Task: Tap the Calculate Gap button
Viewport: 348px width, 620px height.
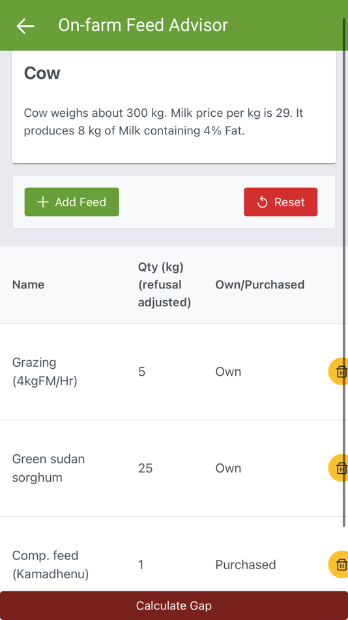Action: click(x=174, y=606)
